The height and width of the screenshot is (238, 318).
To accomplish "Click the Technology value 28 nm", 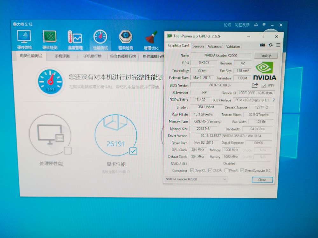I will click(202, 70).
